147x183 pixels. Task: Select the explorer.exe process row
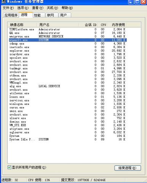pos(68,51)
